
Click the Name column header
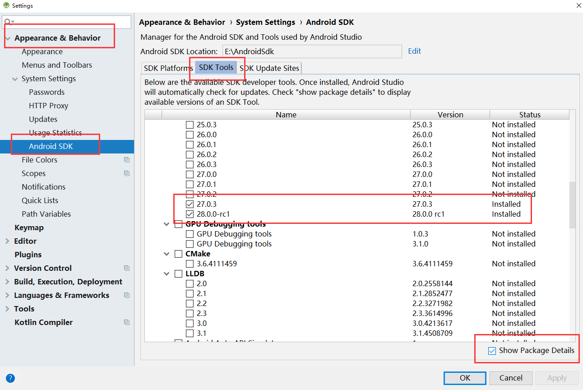pyautogui.click(x=286, y=115)
